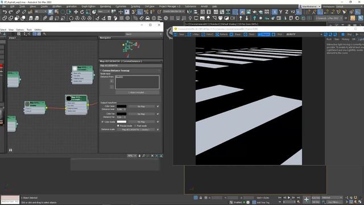Screen dimensions: 364x205
Task: Click the Redo arrow icon
Action: point(11,12)
